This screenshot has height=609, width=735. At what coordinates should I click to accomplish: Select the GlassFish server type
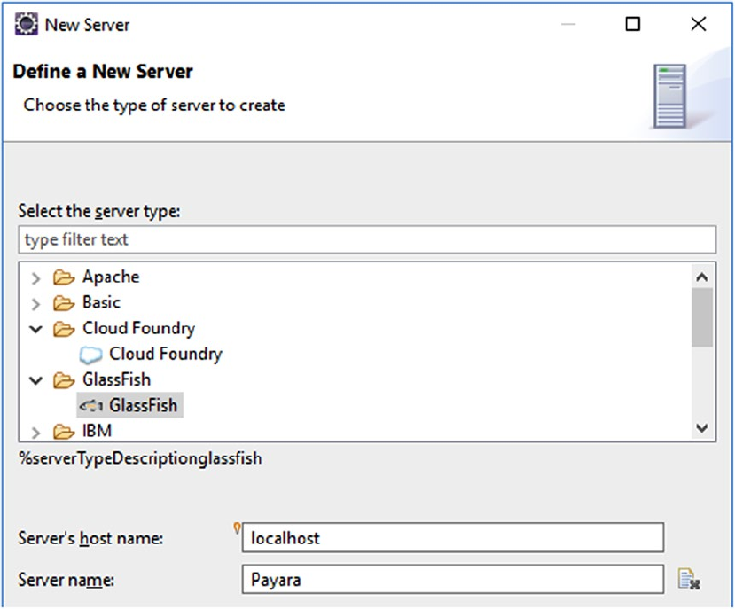(x=143, y=405)
